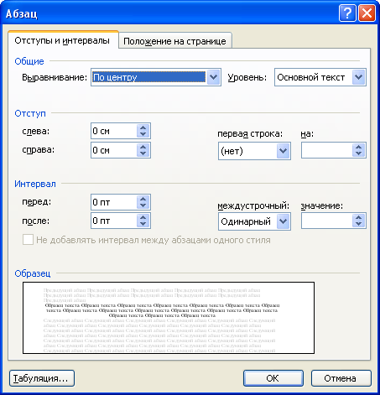
Task: Decrease the перед spacing value
Action: [x=143, y=205]
